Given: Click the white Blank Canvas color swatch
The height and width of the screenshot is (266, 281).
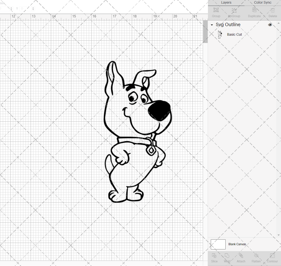Looking at the screenshot, I should [218, 244].
